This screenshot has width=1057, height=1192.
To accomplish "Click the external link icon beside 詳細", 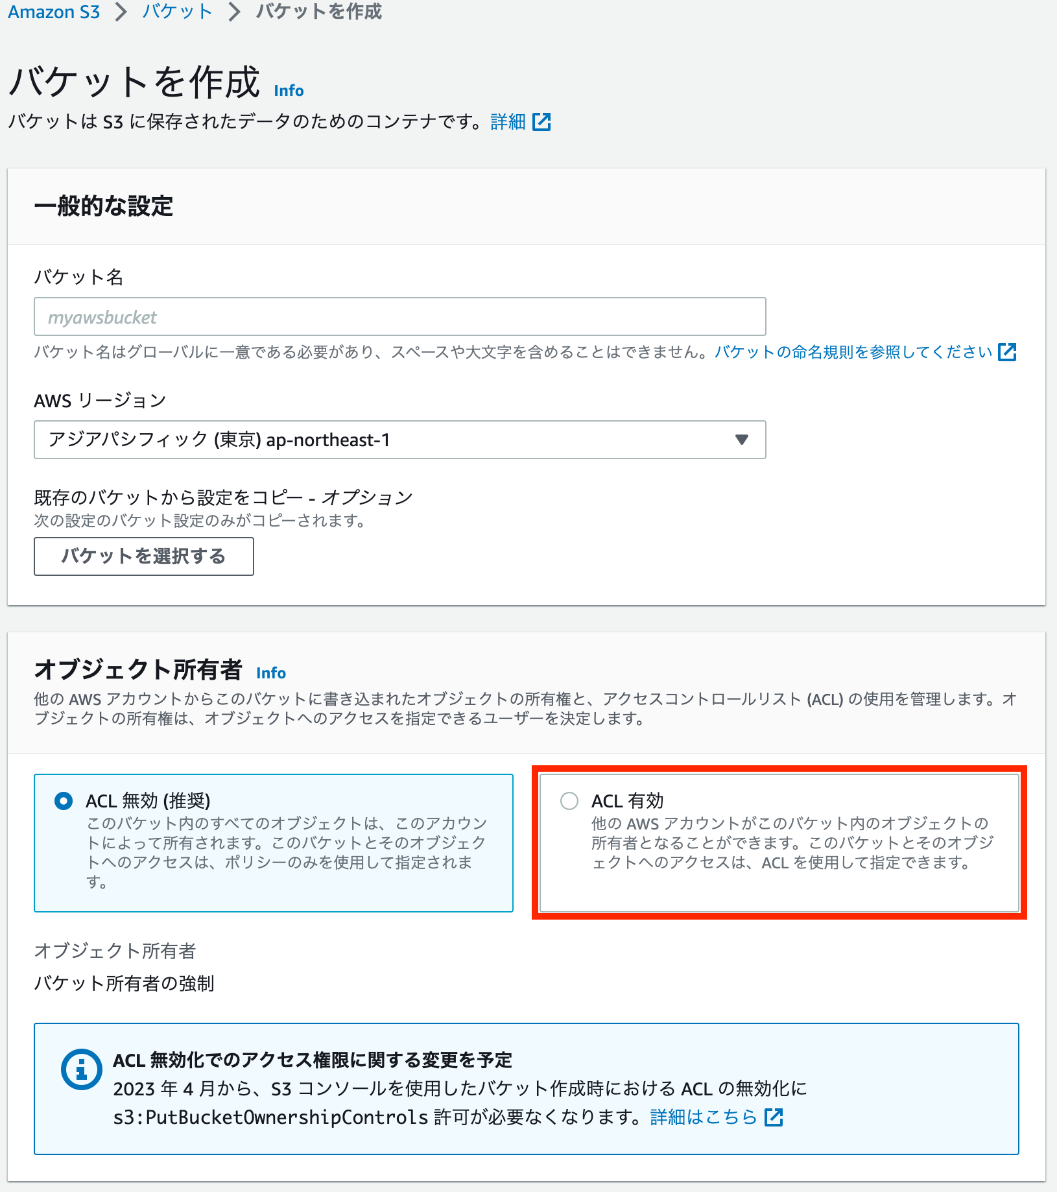I will click(x=542, y=121).
